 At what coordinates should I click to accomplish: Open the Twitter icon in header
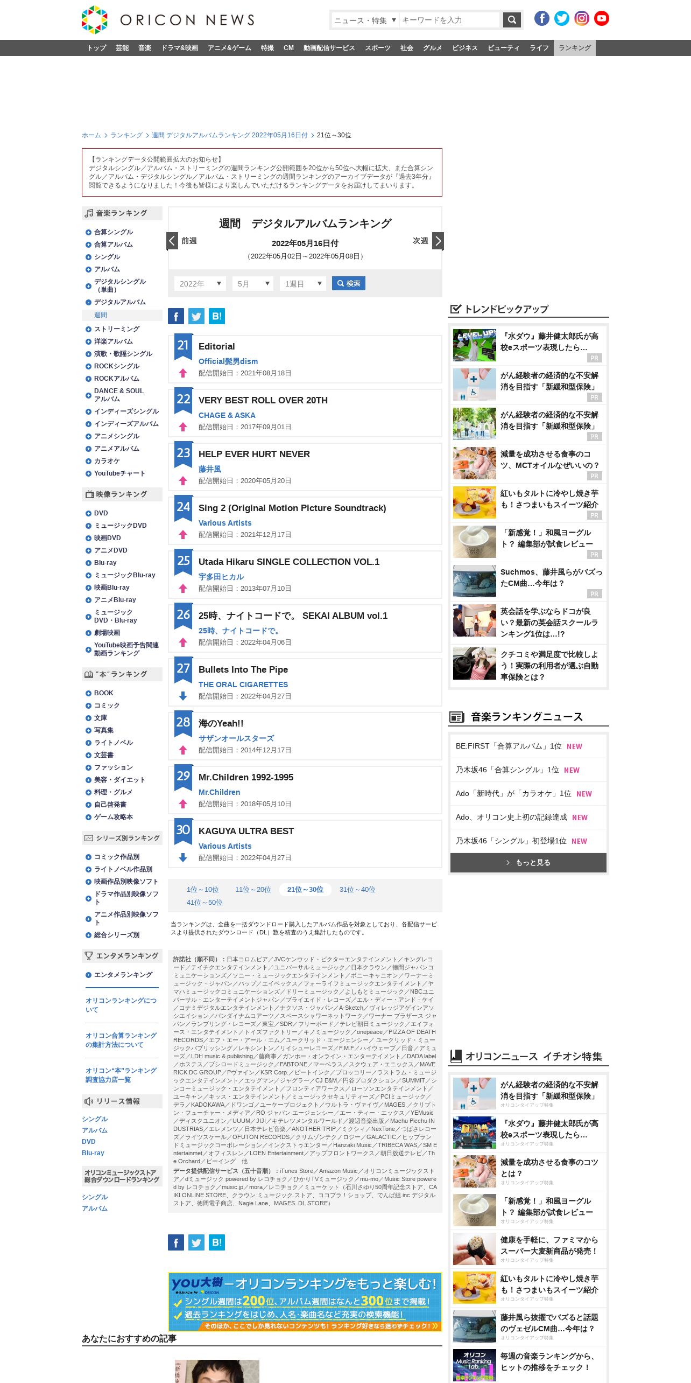[x=561, y=18]
